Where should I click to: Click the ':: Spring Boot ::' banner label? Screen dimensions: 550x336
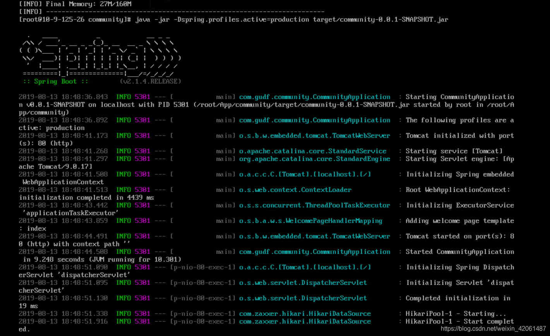(x=56, y=82)
